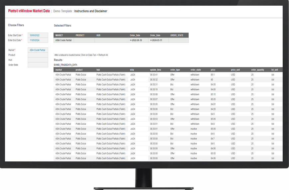Click the Choose Filters heading
This screenshot has height=190, width=289.
pyautogui.click(x=16, y=25)
